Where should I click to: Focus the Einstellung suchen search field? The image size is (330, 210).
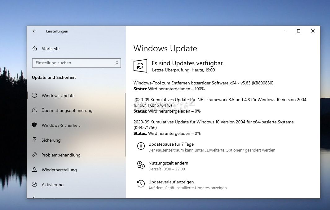tap(77, 63)
